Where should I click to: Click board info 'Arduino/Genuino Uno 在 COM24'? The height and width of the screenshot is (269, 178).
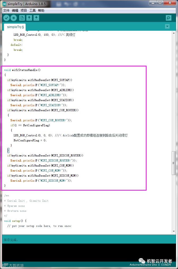(x=150, y=264)
